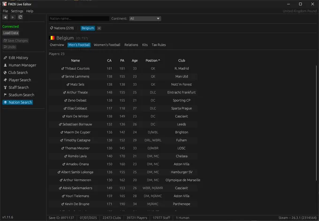The height and width of the screenshot is (221, 319).
Task: Click the Nation Search globe icon
Action: click(5, 102)
